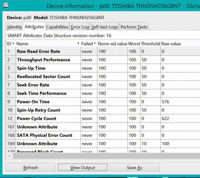200x178 pixels.
Task: Sort by the Name column header
Action: click(x=48, y=44)
